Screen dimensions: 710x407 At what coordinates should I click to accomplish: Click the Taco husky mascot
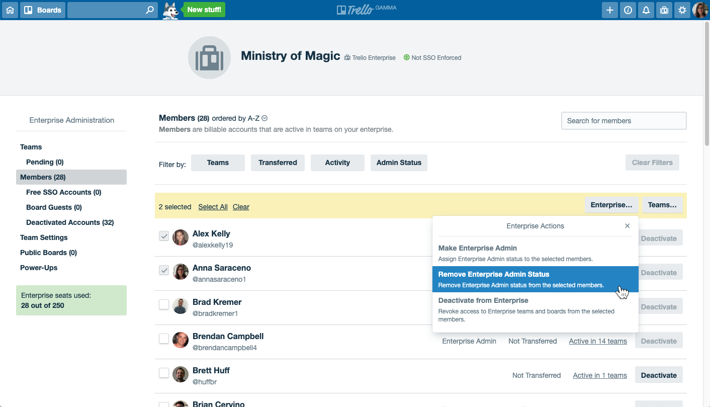click(x=171, y=11)
